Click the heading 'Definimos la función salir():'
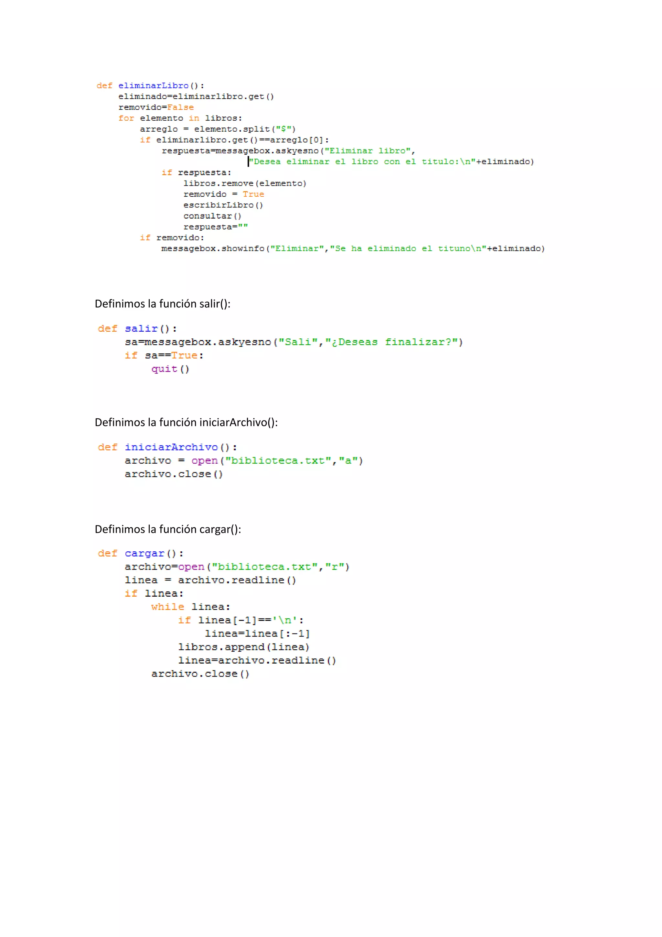The width and height of the screenshot is (662, 937). click(x=162, y=303)
